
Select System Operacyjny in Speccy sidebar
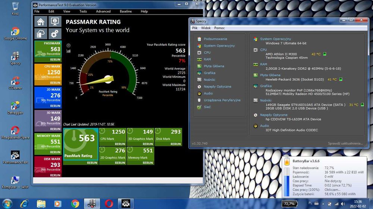click(219, 46)
